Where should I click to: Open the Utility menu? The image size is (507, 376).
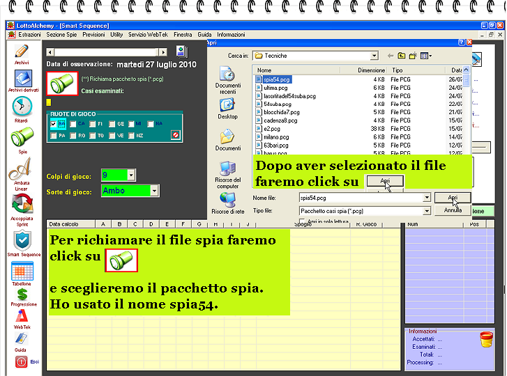116,35
